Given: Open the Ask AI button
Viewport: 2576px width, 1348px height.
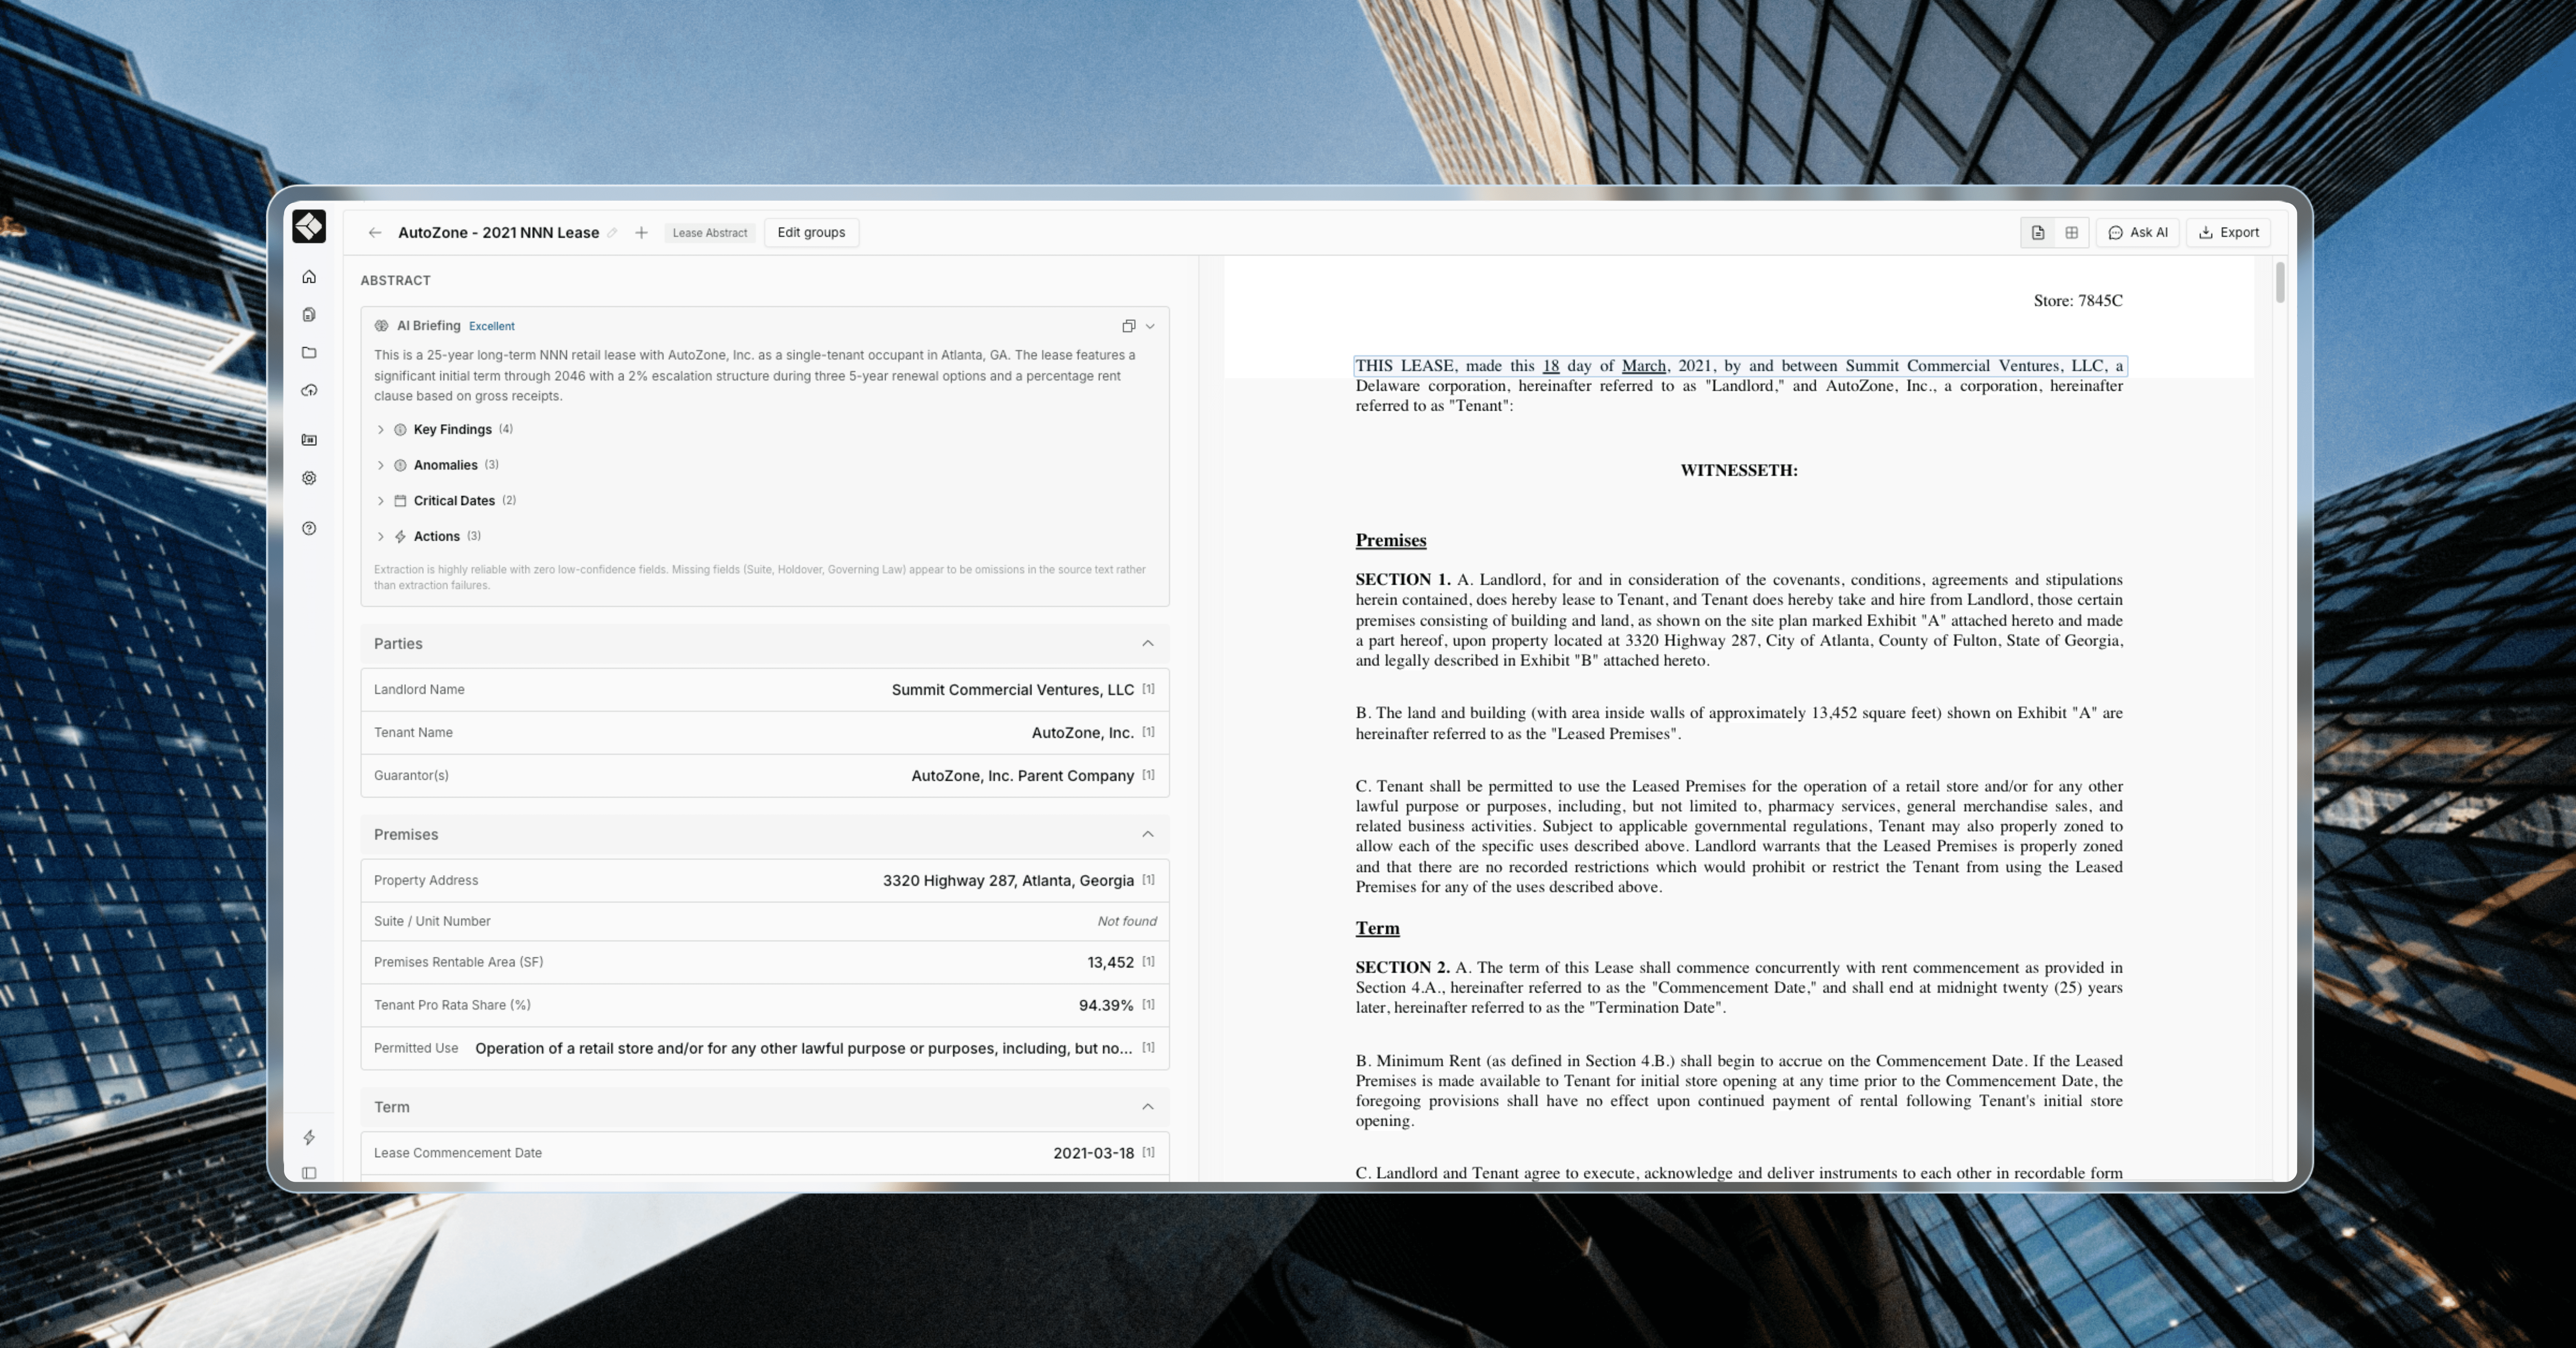Looking at the screenshot, I should pos(2138,233).
